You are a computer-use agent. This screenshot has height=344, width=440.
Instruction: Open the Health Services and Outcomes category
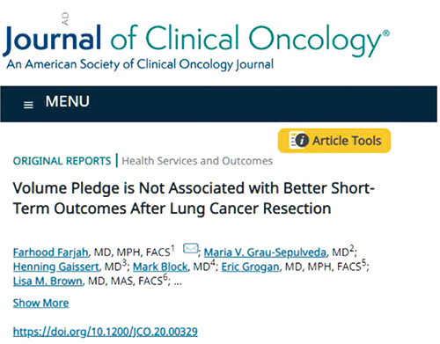197,161
